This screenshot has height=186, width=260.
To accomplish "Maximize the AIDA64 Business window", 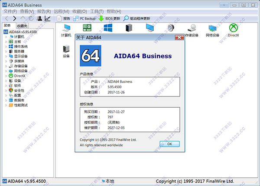I will [244, 5].
